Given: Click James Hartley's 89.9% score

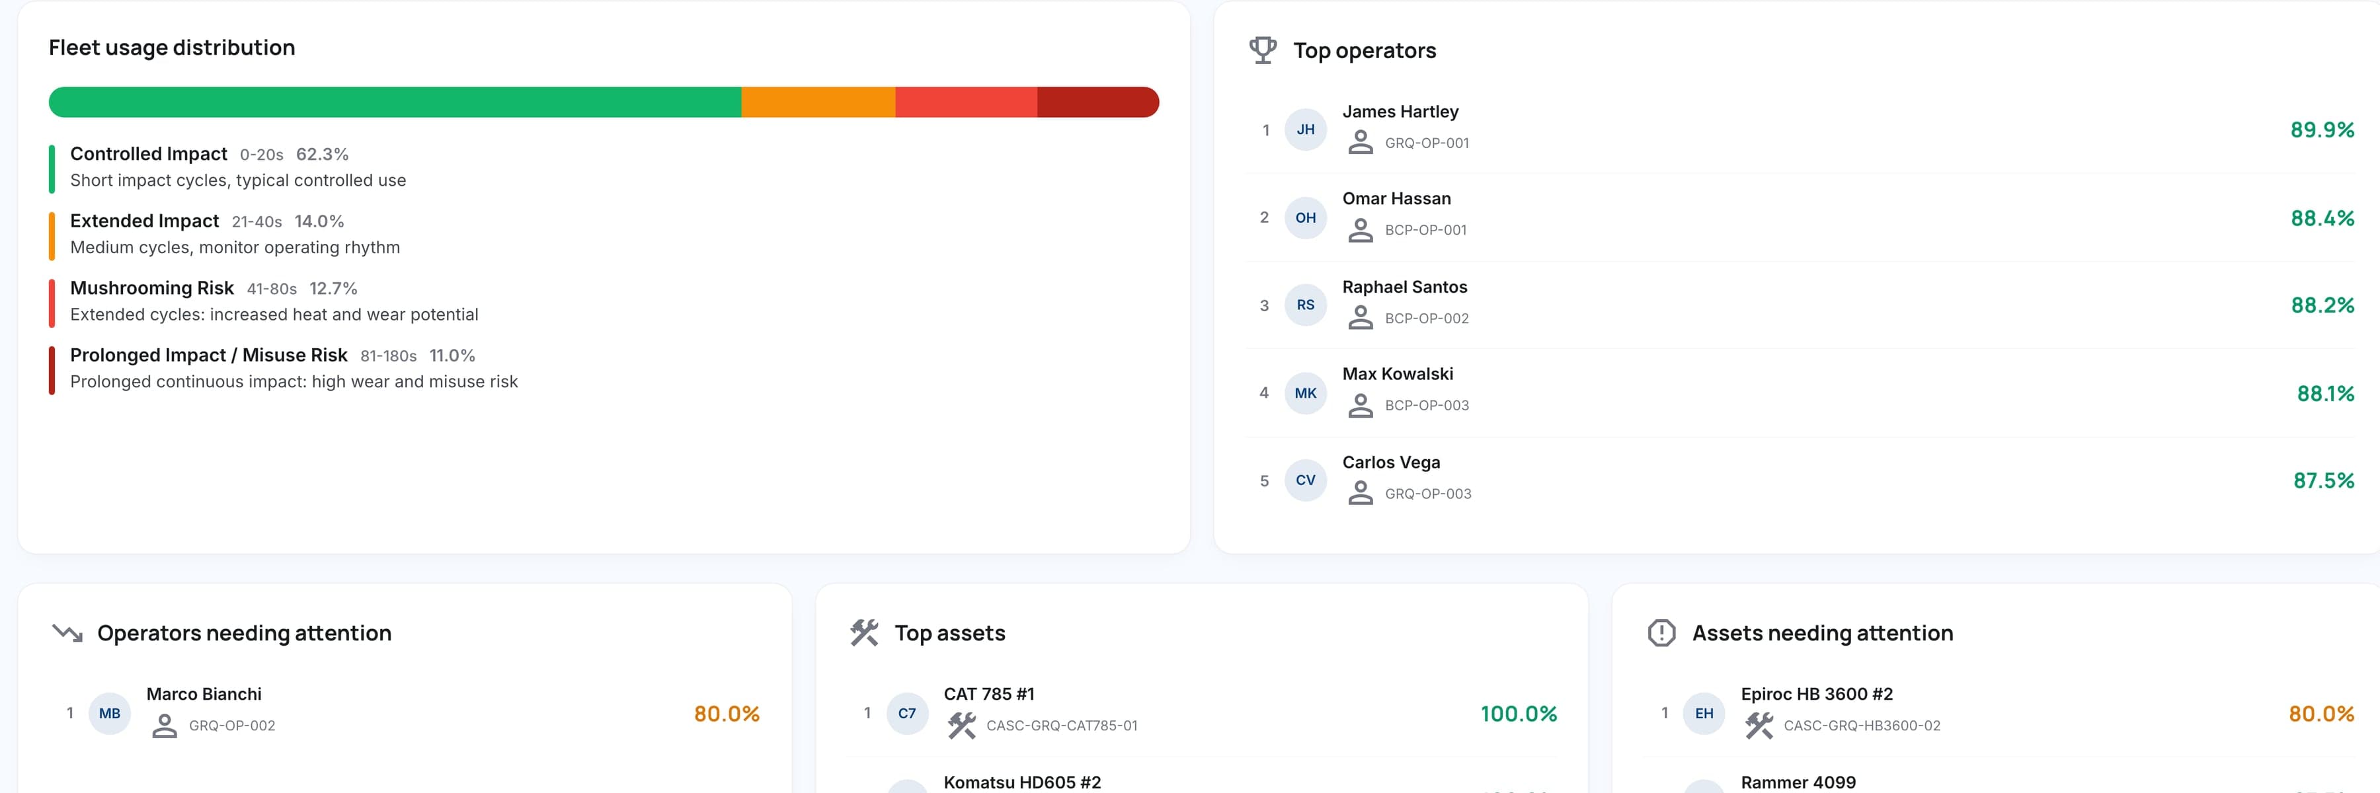Looking at the screenshot, I should click(2322, 130).
